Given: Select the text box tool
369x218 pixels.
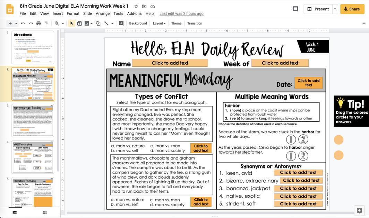Looking at the screenshot, I should 79,23.
